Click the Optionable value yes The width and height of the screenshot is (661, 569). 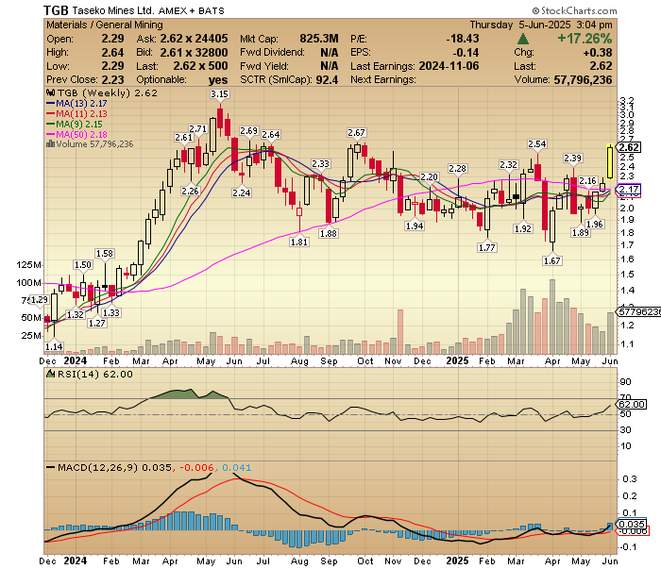click(218, 79)
